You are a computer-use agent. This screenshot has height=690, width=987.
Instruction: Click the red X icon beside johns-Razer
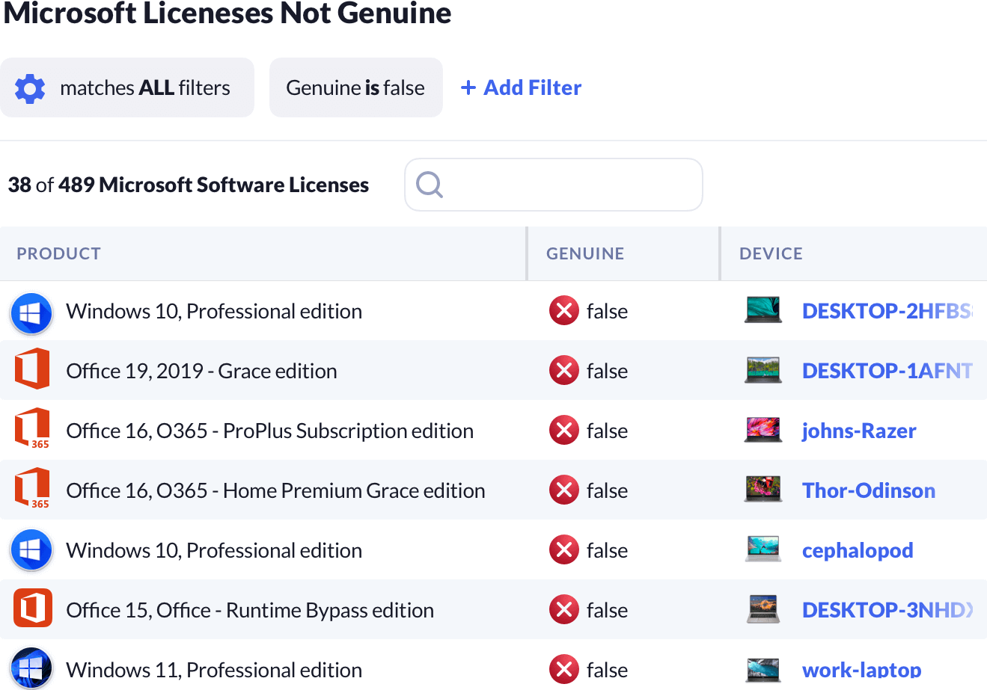(x=563, y=431)
